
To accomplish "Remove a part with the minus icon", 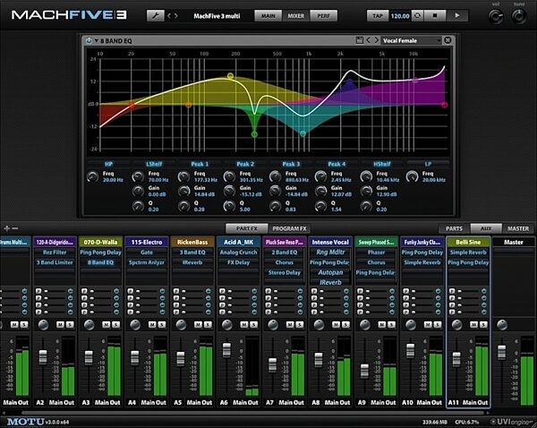I will click(x=14, y=228).
